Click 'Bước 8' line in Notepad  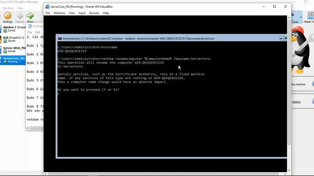pos(35,107)
